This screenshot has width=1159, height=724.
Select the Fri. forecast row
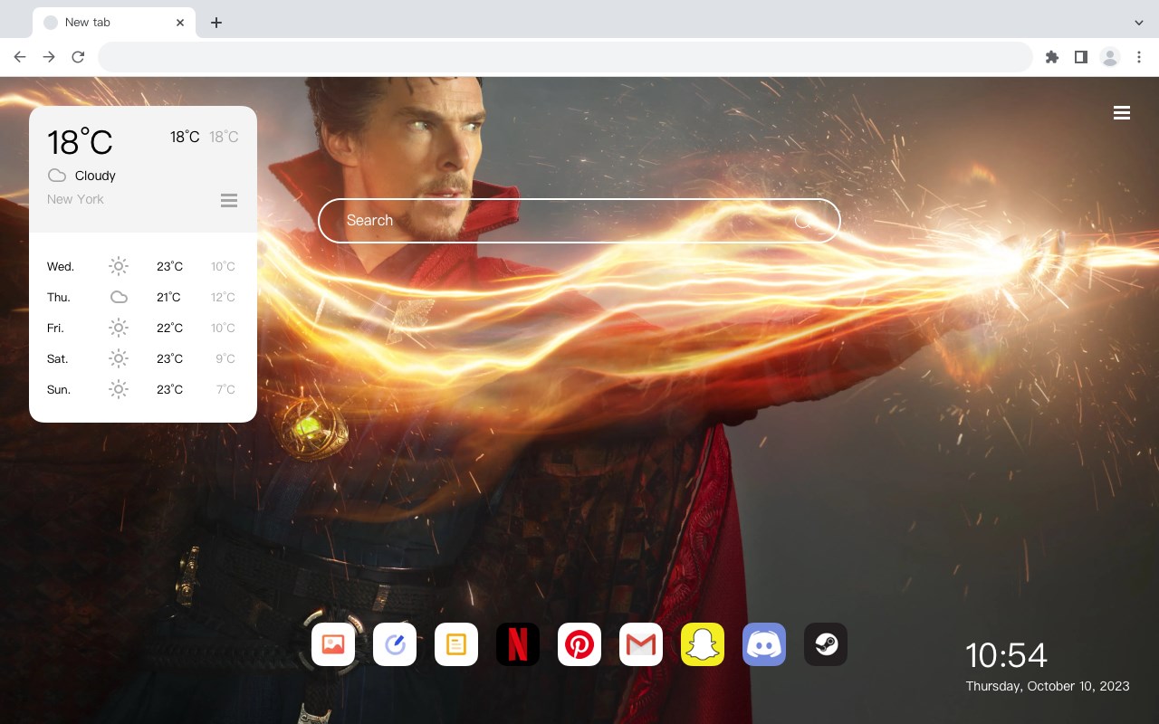pos(143,328)
